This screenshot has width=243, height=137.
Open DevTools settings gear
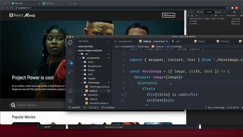click(234, 12)
